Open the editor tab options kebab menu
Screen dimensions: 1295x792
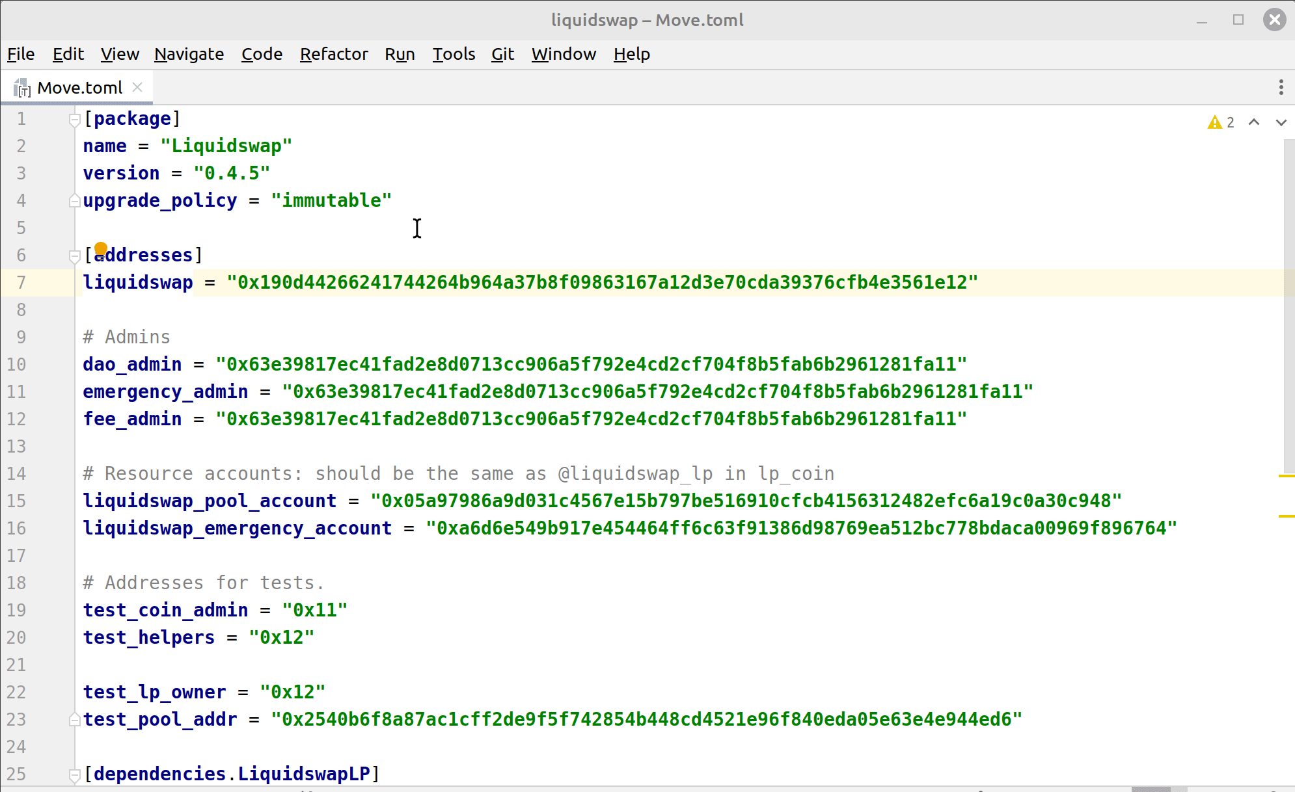click(x=1281, y=87)
